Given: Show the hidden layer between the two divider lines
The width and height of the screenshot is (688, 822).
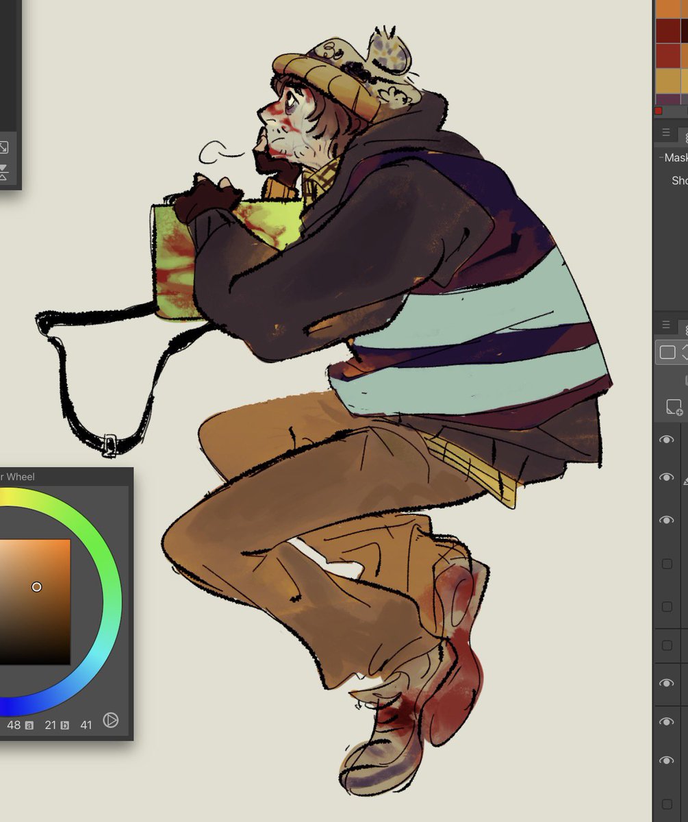Looking at the screenshot, I should [667, 645].
